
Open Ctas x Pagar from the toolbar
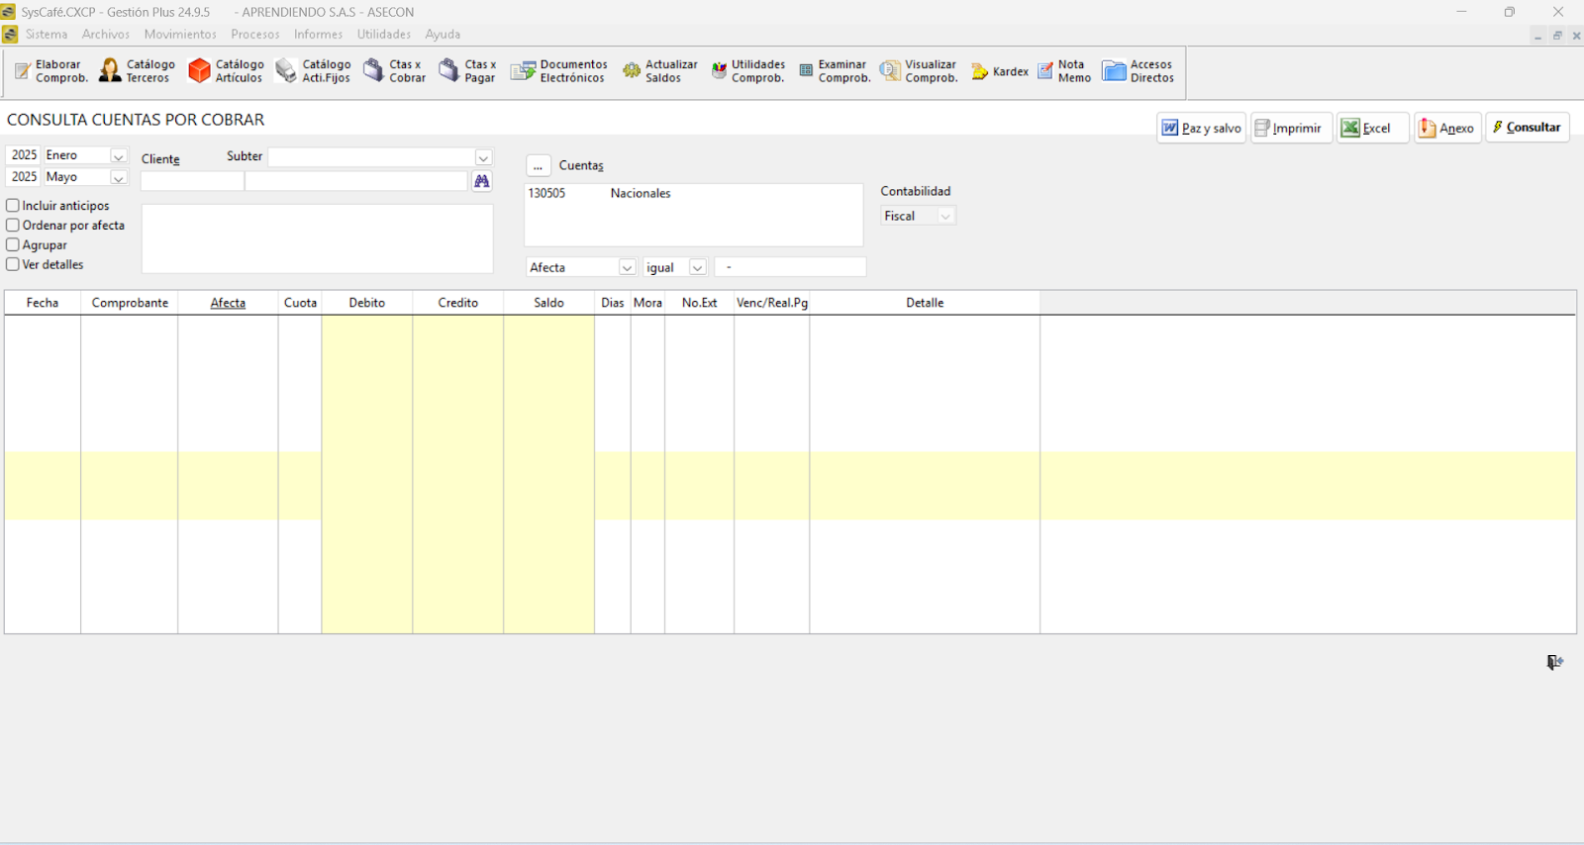(x=467, y=71)
